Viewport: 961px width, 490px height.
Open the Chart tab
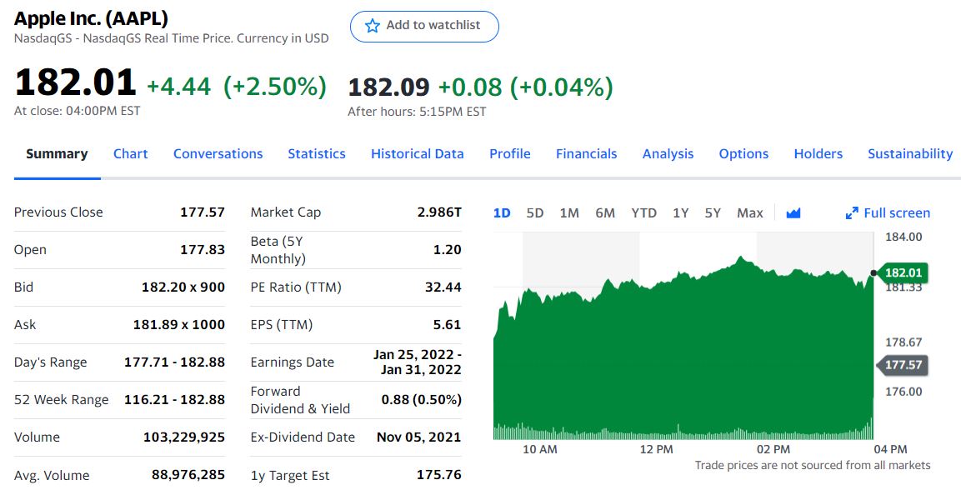[x=131, y=153]
